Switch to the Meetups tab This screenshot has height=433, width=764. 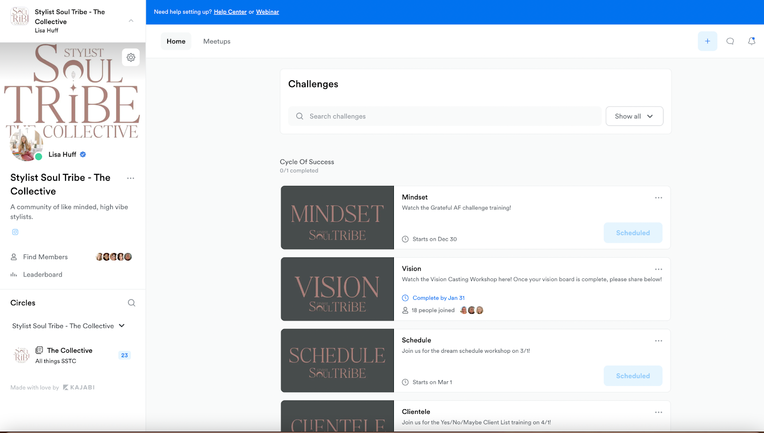[x=217, y=41]
